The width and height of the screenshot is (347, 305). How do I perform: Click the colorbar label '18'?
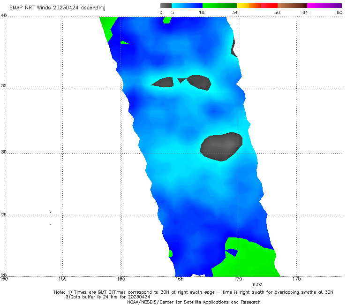(202, 12)
